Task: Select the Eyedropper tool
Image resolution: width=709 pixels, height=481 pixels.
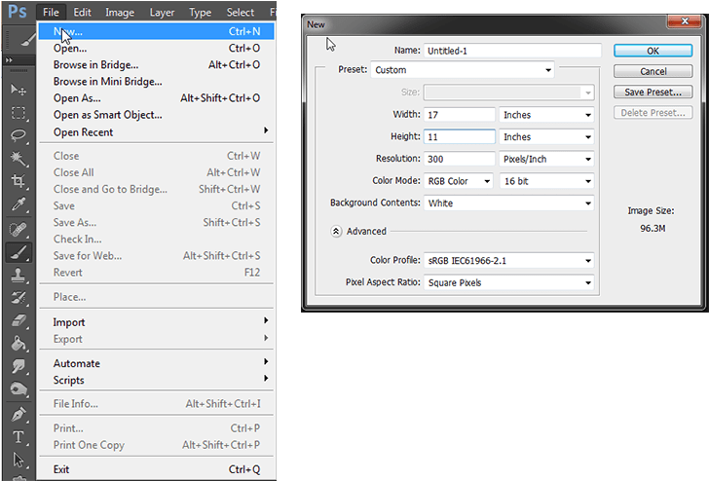Action: [19, 204]
